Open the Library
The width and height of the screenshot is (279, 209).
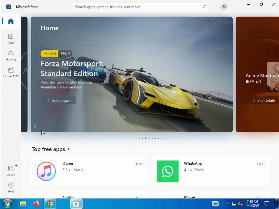pos(11,171)
